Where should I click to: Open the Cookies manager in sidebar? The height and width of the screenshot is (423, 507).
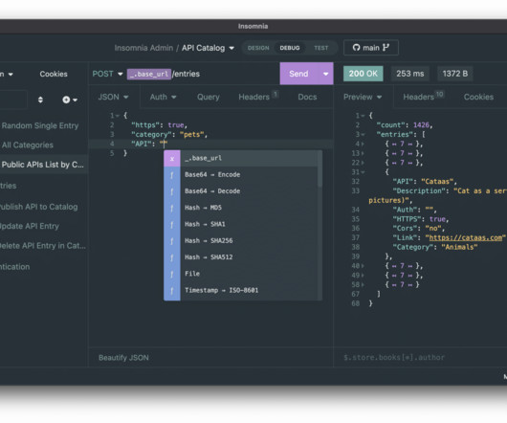click(54, 74)
